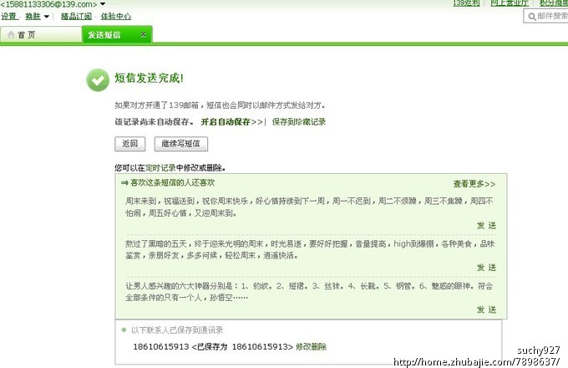The width and height of the screenshot is (568, 368).
Task: Click the 以下联系人已保存到通讯录 text
Action: click(177, 330)
